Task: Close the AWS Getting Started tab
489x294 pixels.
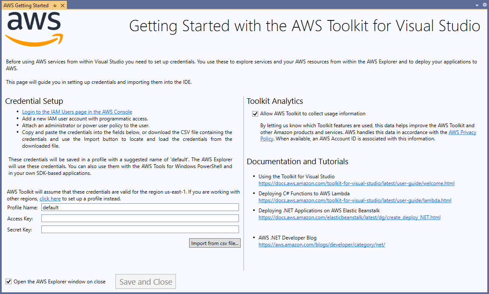Action: (x=62, y=6)
